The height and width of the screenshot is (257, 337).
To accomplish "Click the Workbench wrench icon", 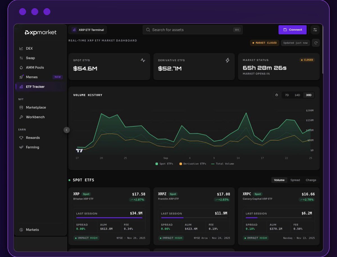I will pos(21,117).
